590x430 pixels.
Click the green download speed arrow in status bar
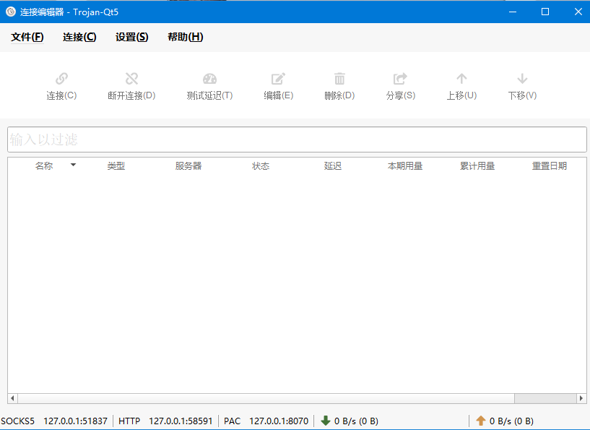[x=326, y=421]
